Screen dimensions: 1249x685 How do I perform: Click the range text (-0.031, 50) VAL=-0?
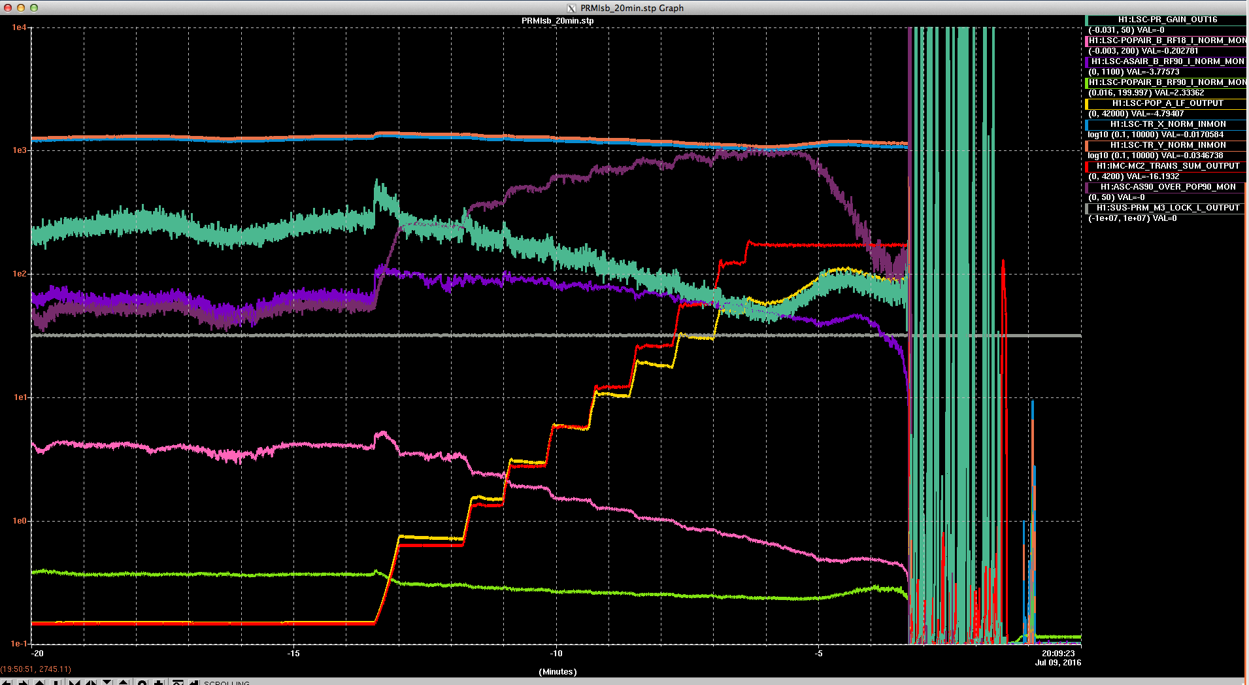[1126, 30]
